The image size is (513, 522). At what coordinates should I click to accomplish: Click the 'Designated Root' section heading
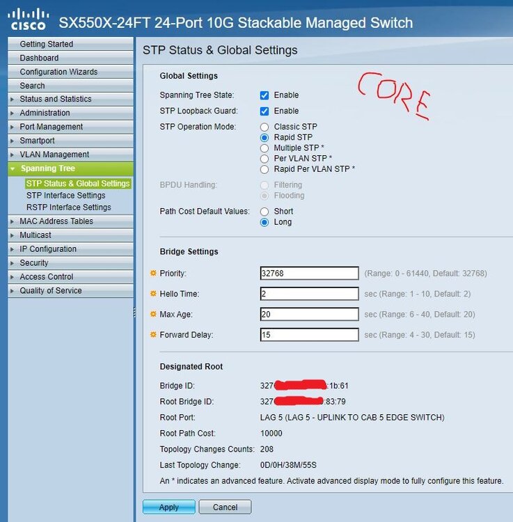tap(191, 367)
